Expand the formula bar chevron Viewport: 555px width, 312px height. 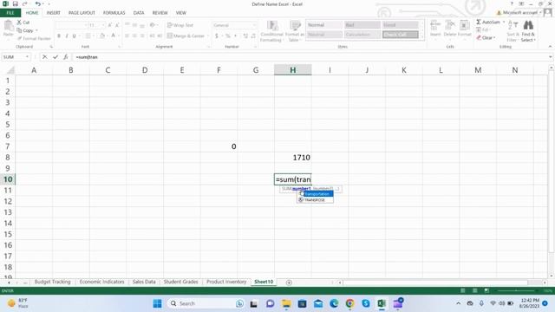coord(551,57)
